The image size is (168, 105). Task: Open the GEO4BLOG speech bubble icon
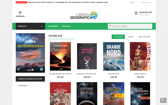click(x=20, y=13)
